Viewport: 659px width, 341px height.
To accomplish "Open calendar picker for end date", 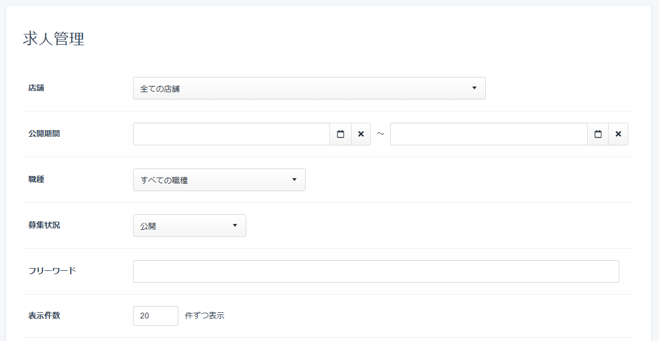I will [598, 134].
